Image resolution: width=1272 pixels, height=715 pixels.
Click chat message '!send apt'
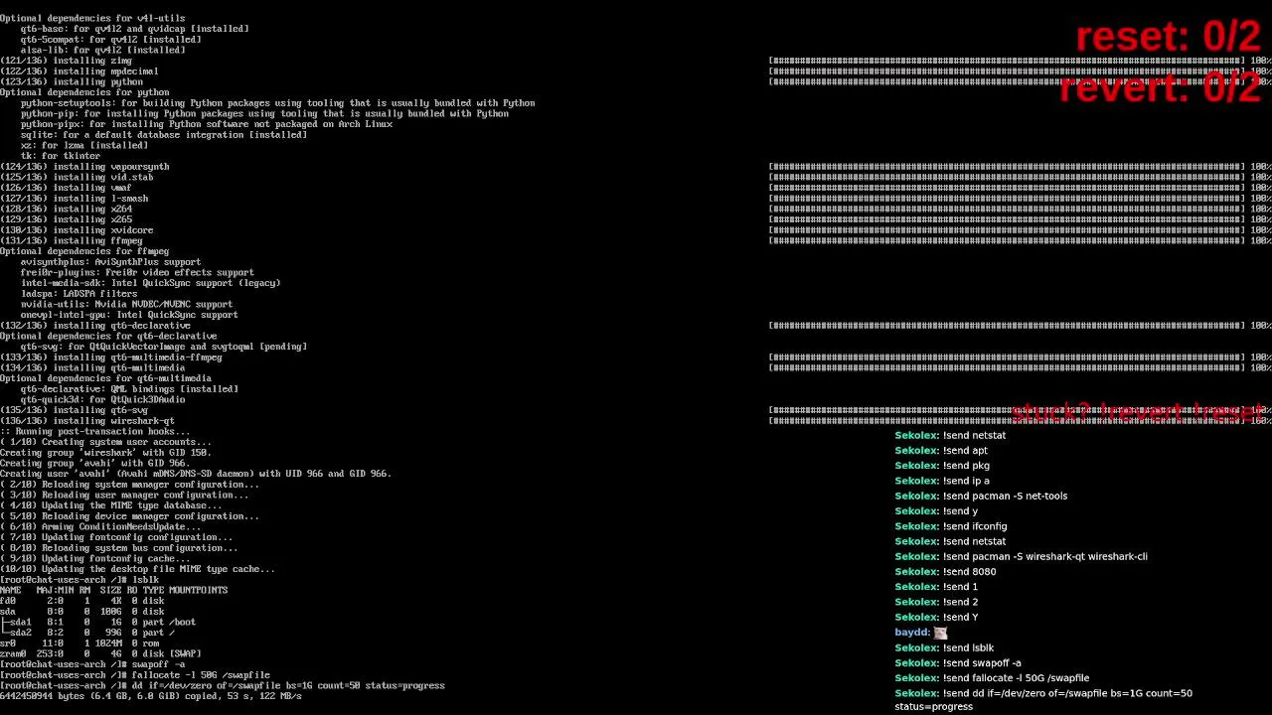(941, 451)
